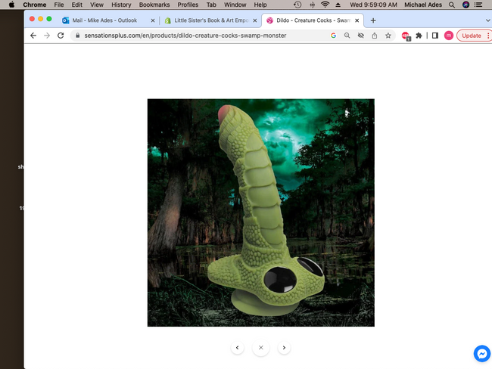492x369 pixels.
Task: Toggle the Chrome side panel
Action: [x=434, y=36]
